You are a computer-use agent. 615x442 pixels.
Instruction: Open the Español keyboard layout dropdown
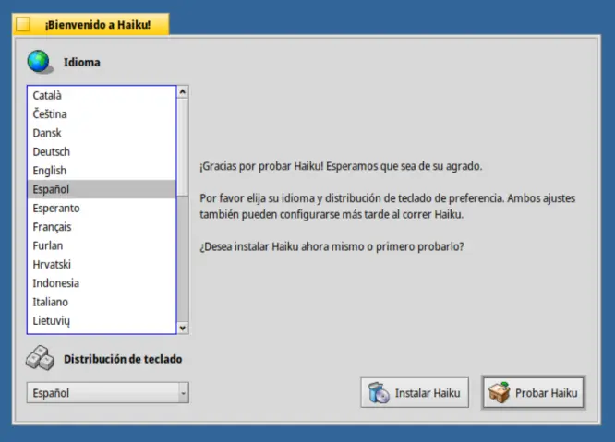coord(108,392)
